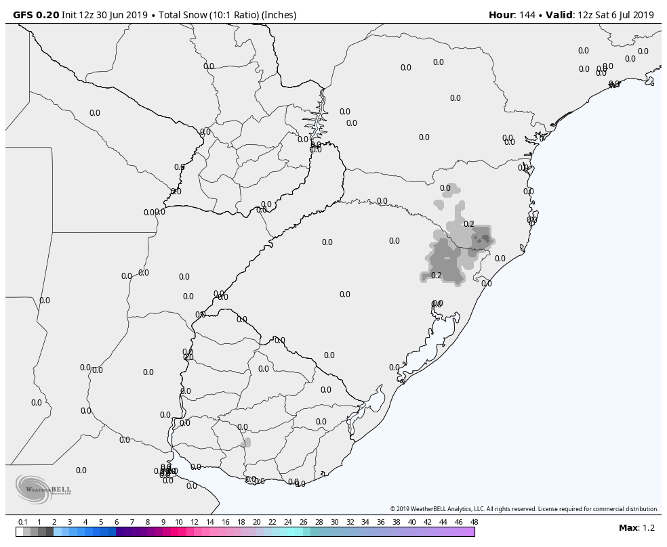Viewport: 667px width, 547px height.
Task: Click the '42' legend label
Action: tap(428, 522)
